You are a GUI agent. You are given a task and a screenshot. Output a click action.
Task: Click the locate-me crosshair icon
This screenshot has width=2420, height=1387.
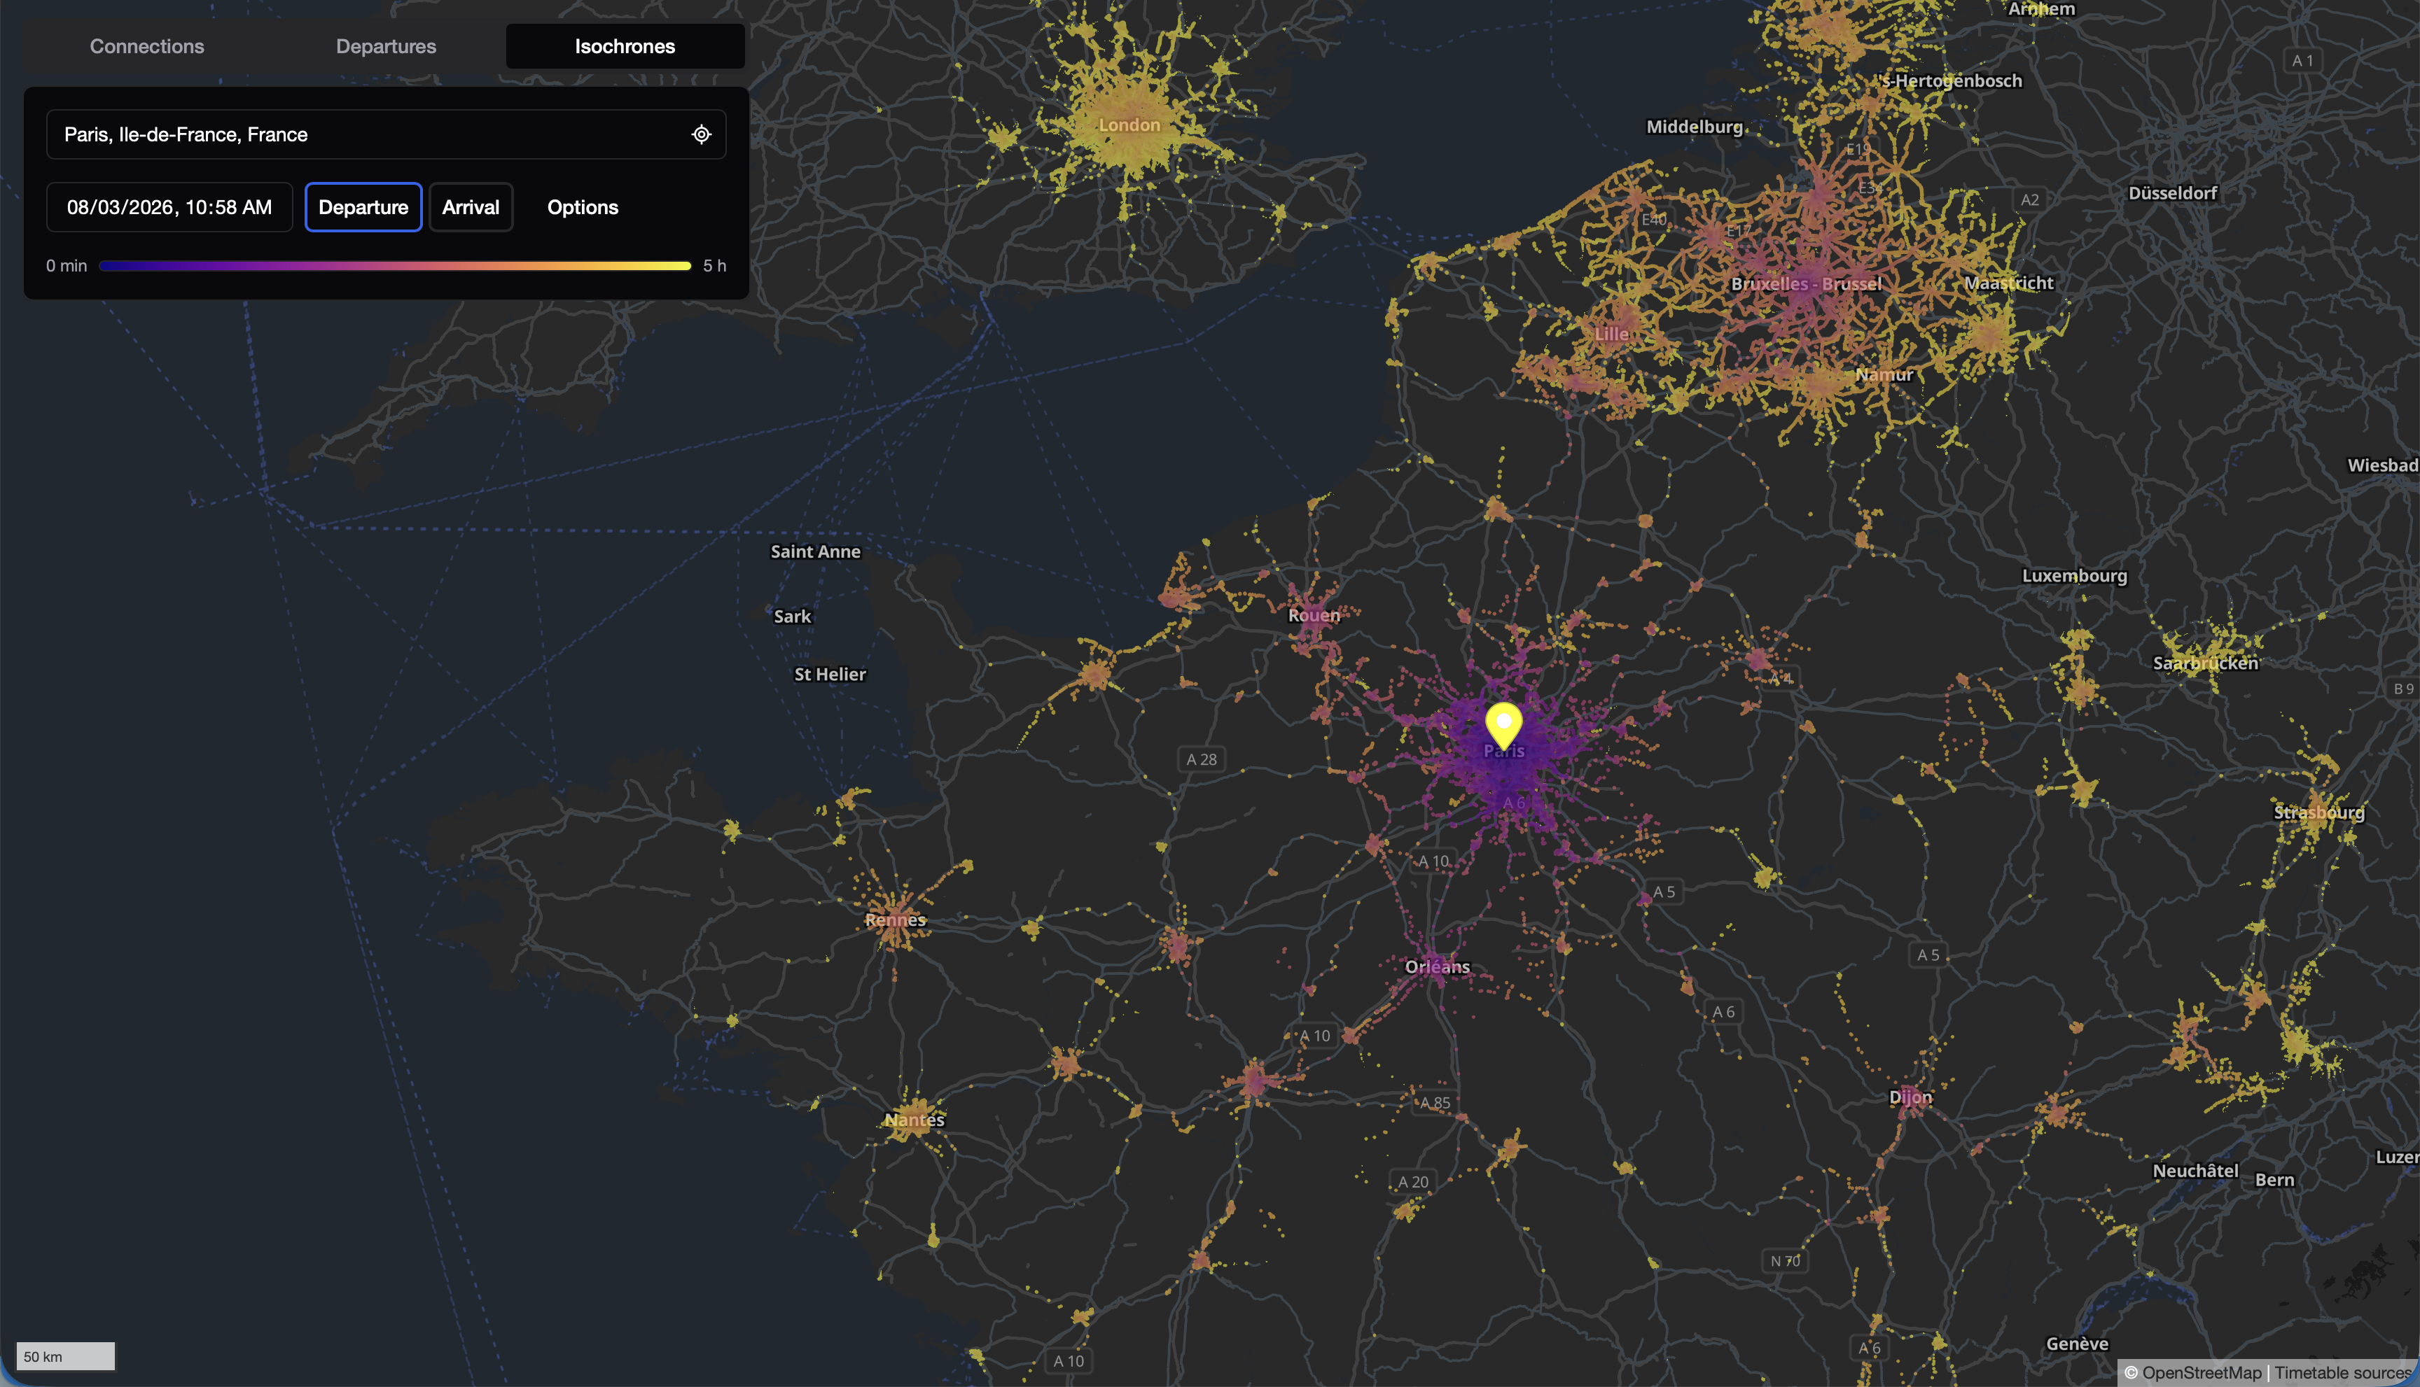[702, 134]
